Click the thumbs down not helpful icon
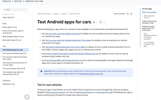 [x=131, y=14]
